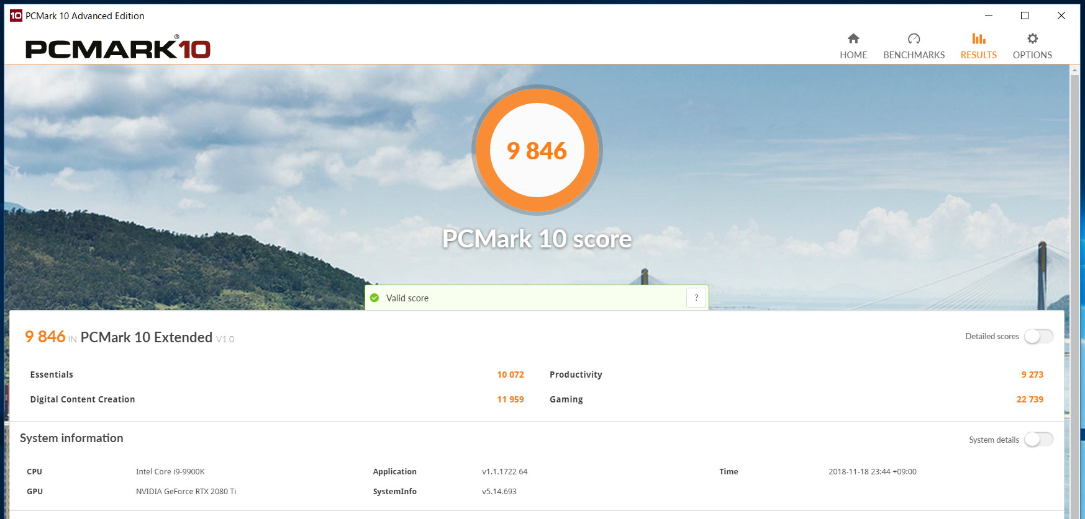
Task: Click the Digital Content Creation score 11 959
Action: (511, 399)
